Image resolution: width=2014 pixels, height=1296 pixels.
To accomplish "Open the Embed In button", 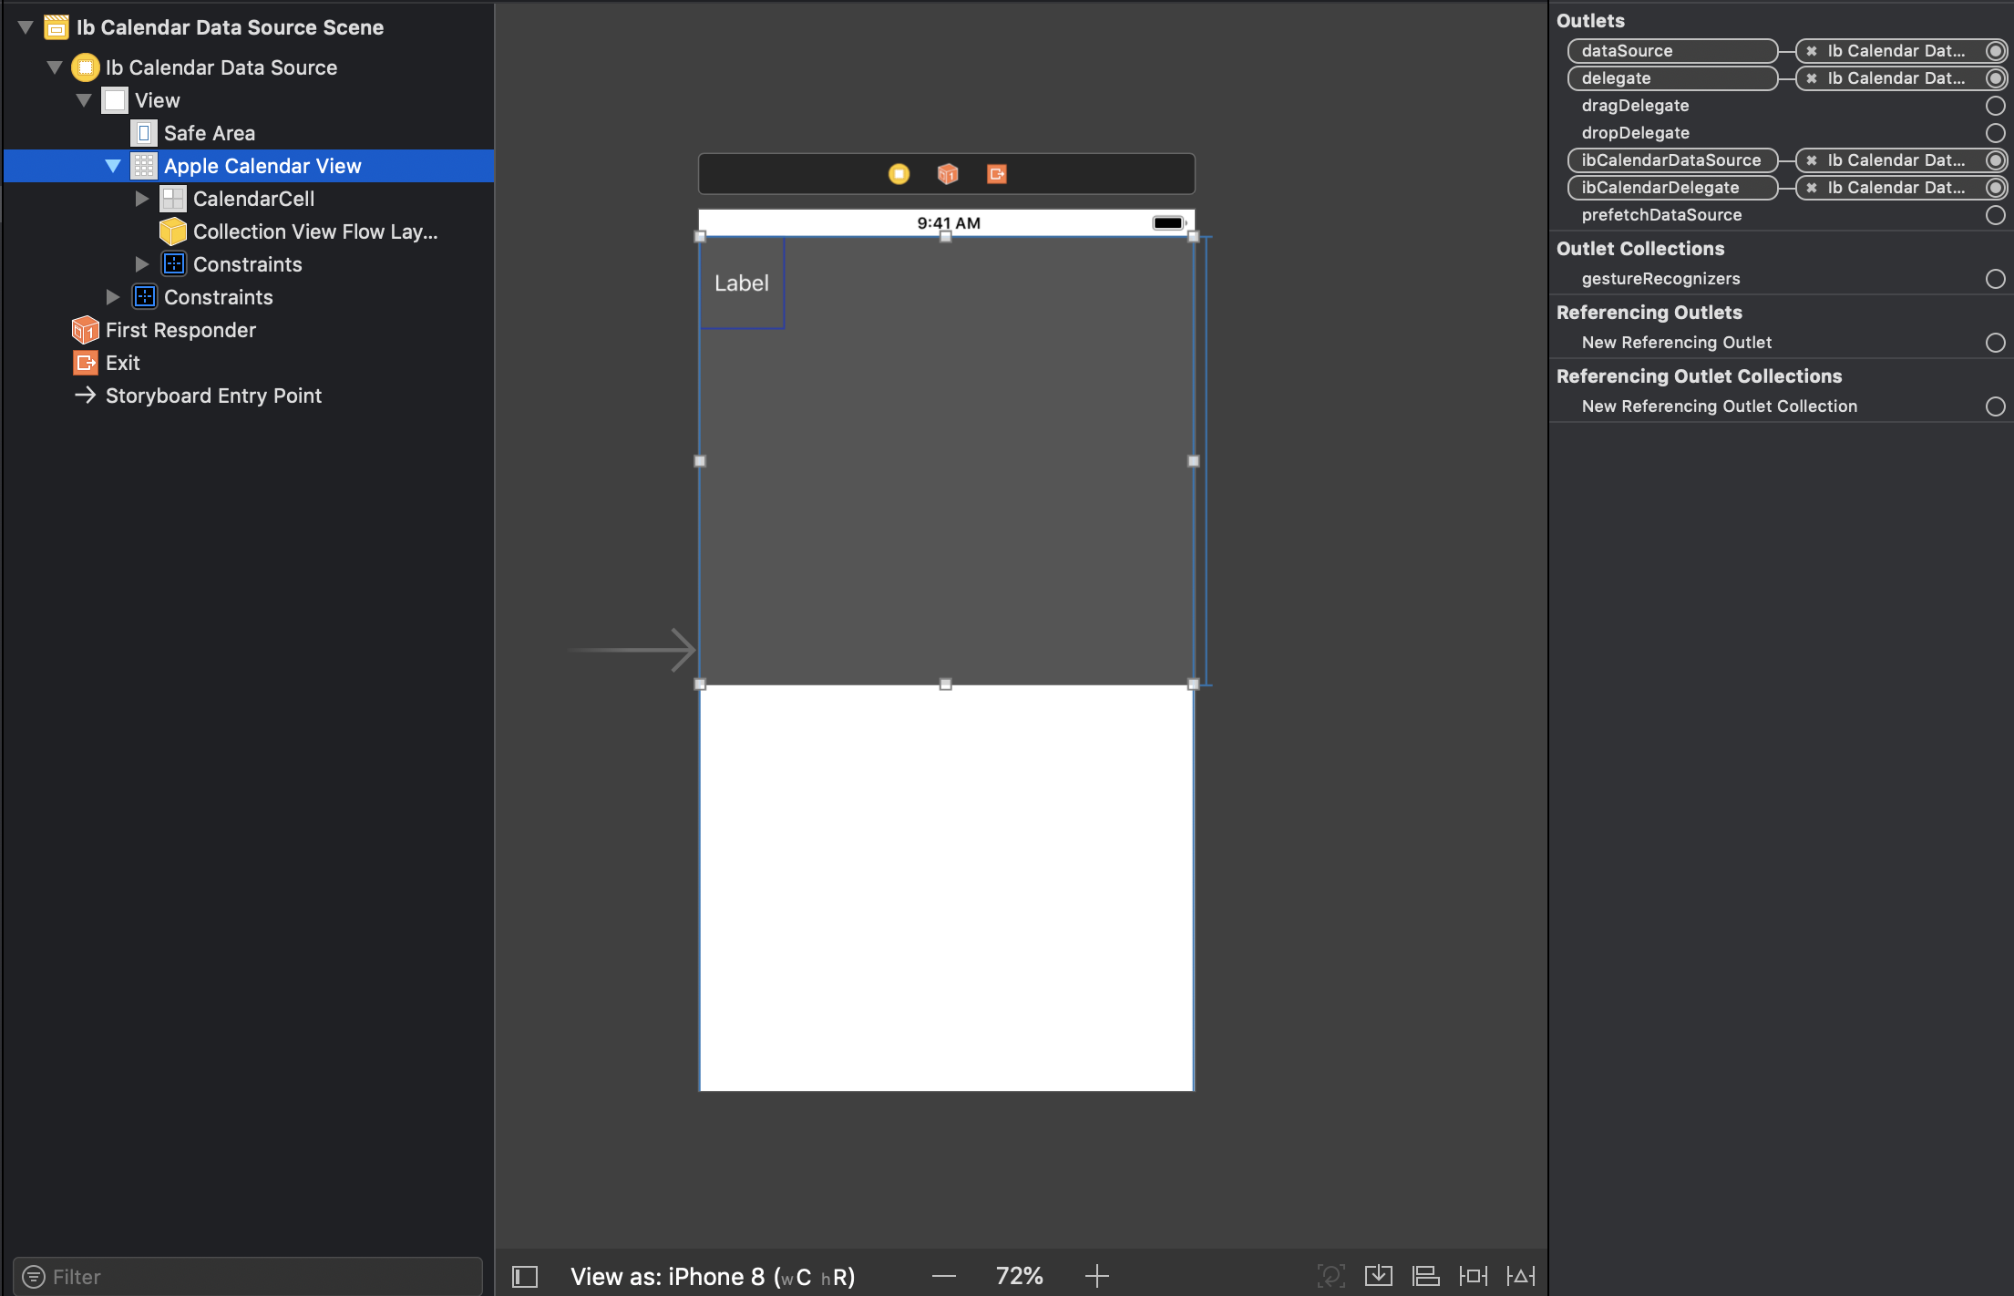I will (1379, 1276).
